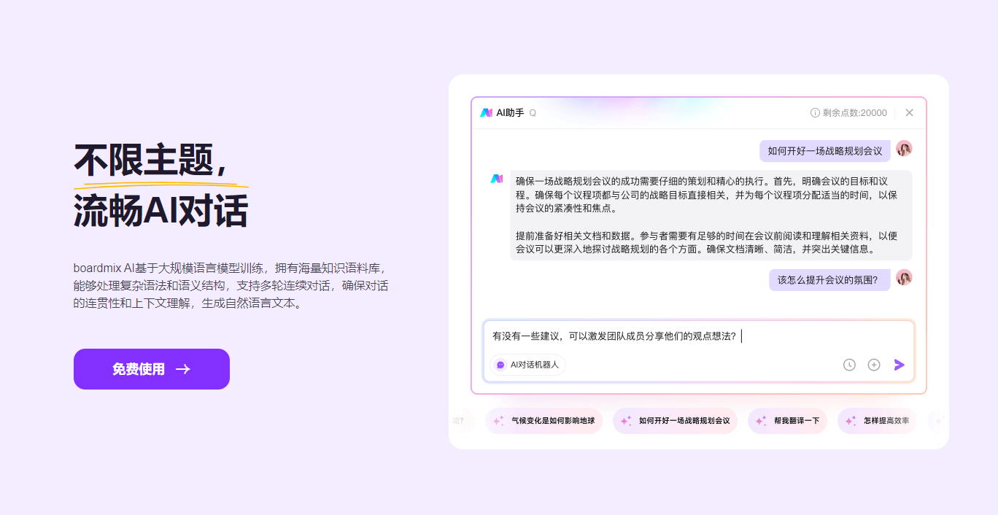Click the search magnifier next to AI助手
998x515 pixels.
coord(533,113)
